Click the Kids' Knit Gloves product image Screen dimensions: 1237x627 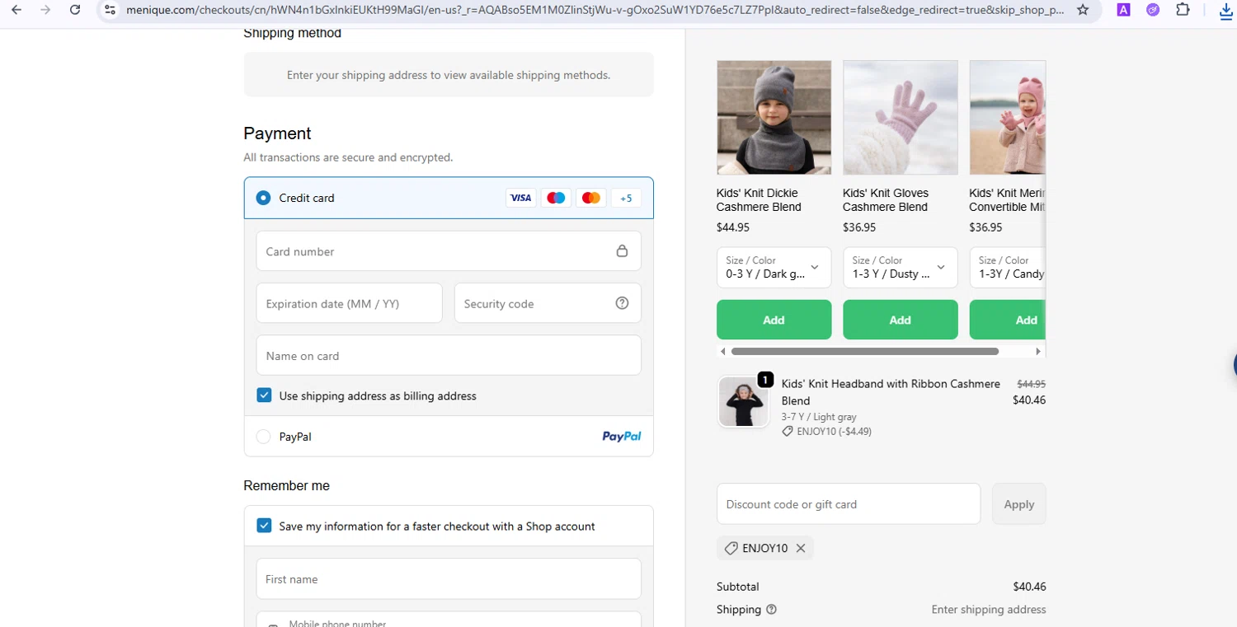(900, 117)
